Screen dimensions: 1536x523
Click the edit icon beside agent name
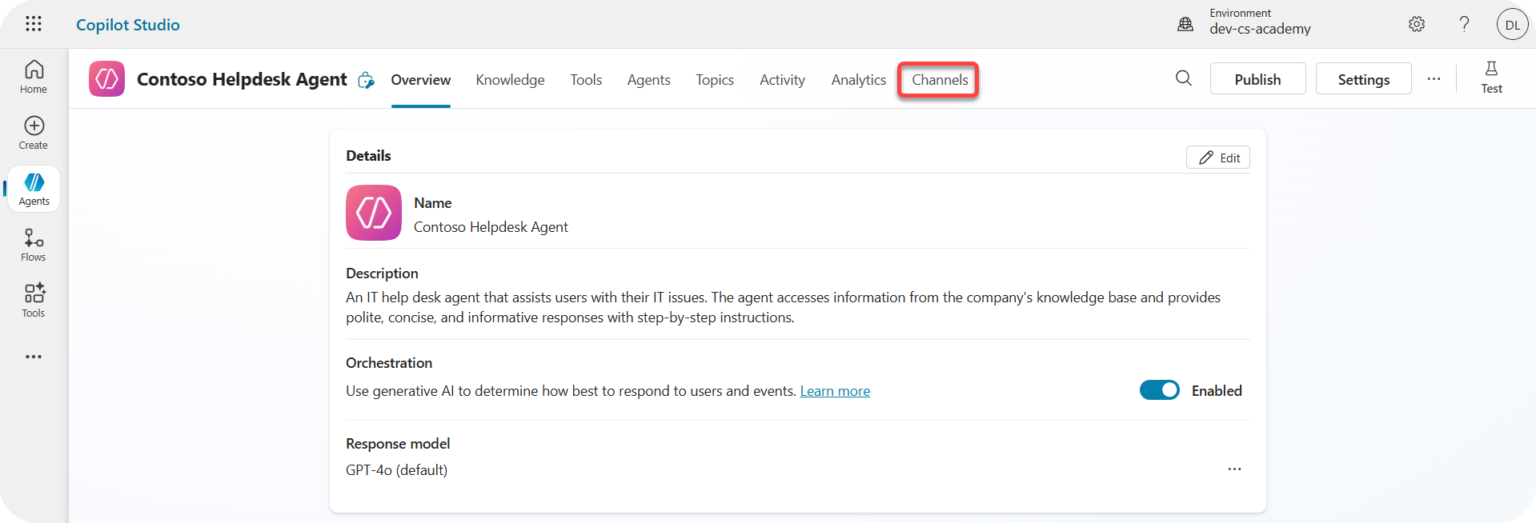click(366, 80)
